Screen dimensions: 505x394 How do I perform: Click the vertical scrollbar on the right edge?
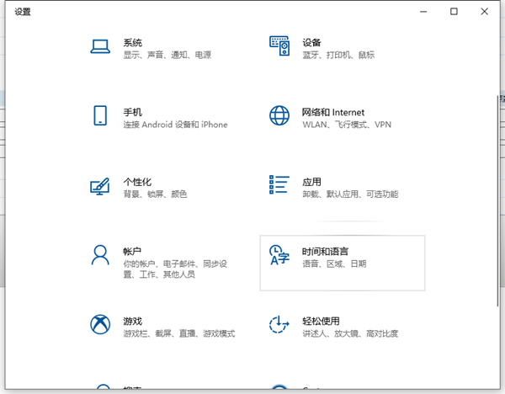click(x=500, y=168)
